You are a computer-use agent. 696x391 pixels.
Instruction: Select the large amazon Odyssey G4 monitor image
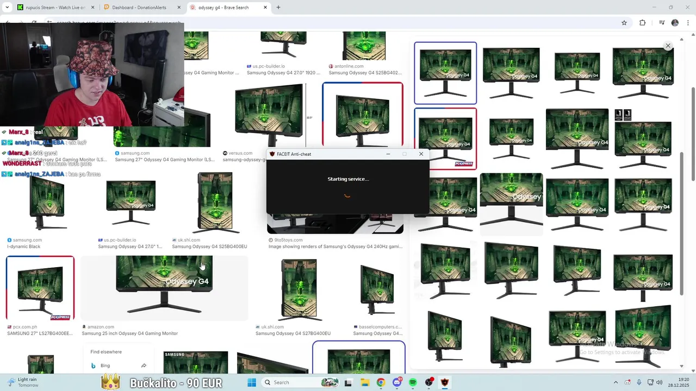164,288
